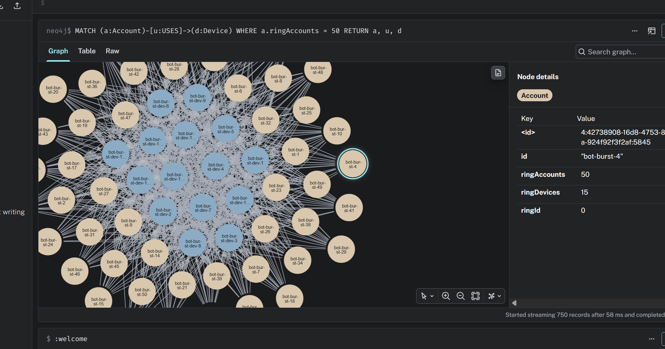Viewport: 665px width, 349px height.
Task: Click the ringAccounts value 50
Action: click(585, 174)
